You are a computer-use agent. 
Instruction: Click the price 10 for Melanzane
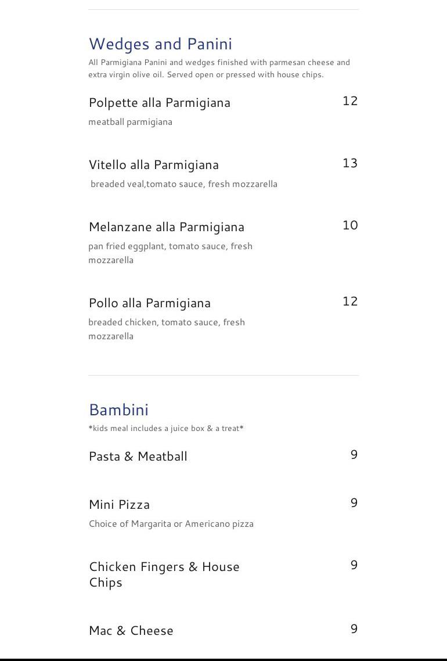point(350,225)
